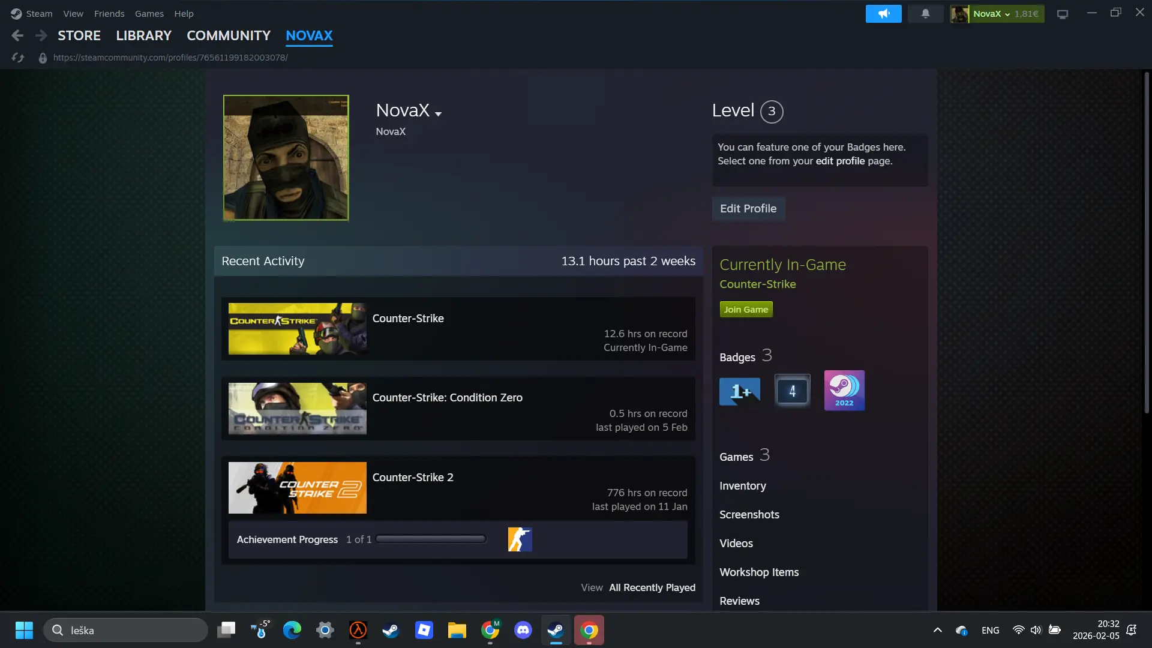Screen dimensions: 1152x648
Task: Click the Join Game button
Action: (746, 309)
